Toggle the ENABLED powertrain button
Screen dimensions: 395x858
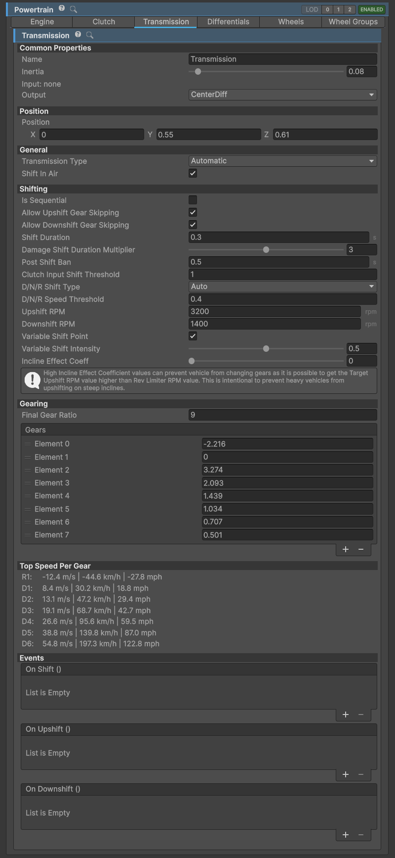click(371, 9)
